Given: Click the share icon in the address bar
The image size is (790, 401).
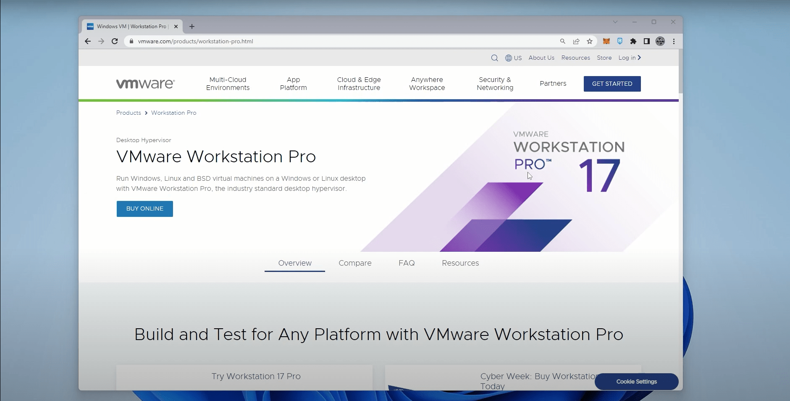Looking at the screenshot, I should click(576, 41).
